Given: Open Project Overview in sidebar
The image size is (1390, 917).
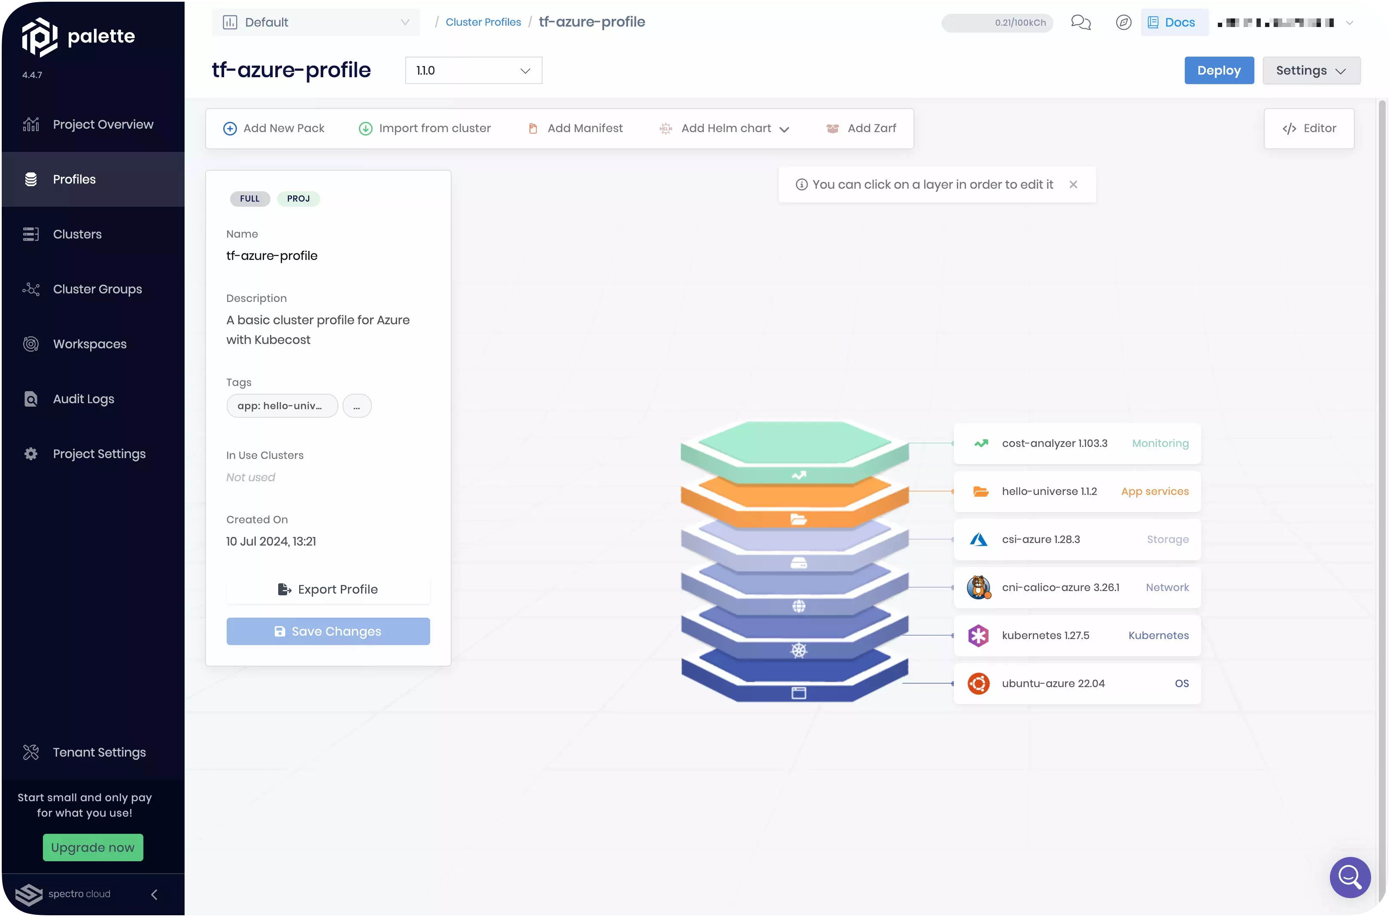Looking at the screenshot, I should [92, 124].
